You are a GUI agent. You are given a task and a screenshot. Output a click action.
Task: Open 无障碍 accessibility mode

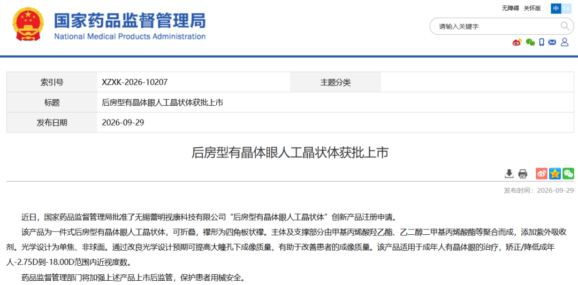coord(510,9)
